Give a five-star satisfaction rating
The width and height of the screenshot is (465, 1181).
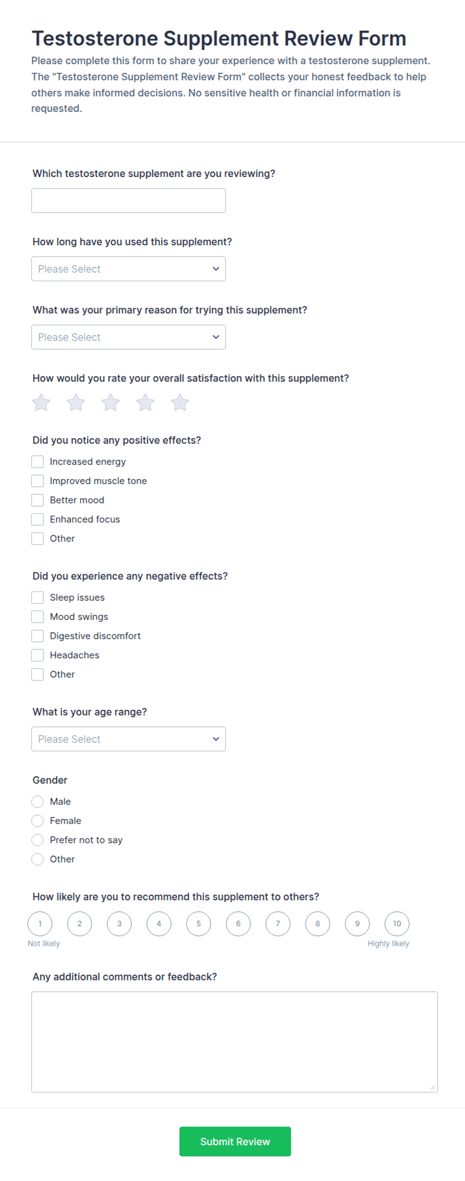coord(180,403)
